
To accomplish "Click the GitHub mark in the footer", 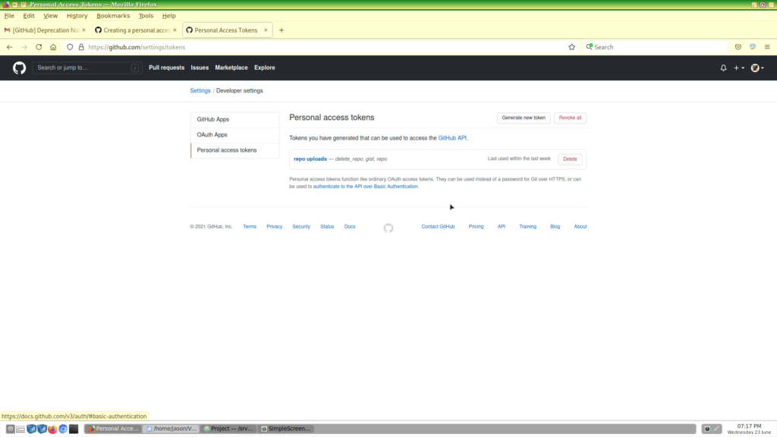I will [x=388, y=228].
